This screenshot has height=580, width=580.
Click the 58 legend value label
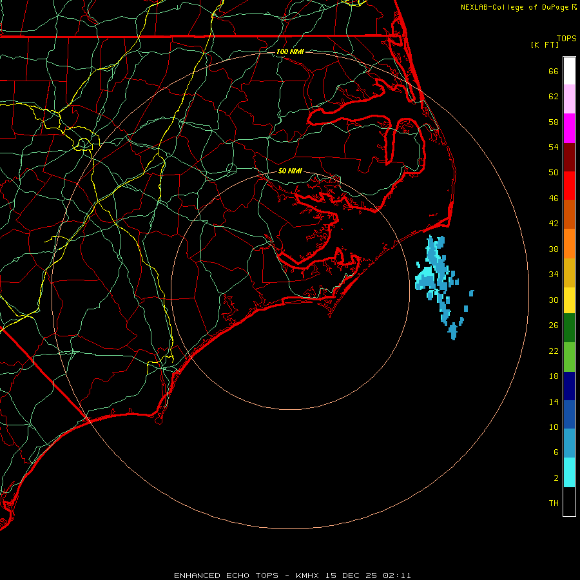click(x=554, y=122)
